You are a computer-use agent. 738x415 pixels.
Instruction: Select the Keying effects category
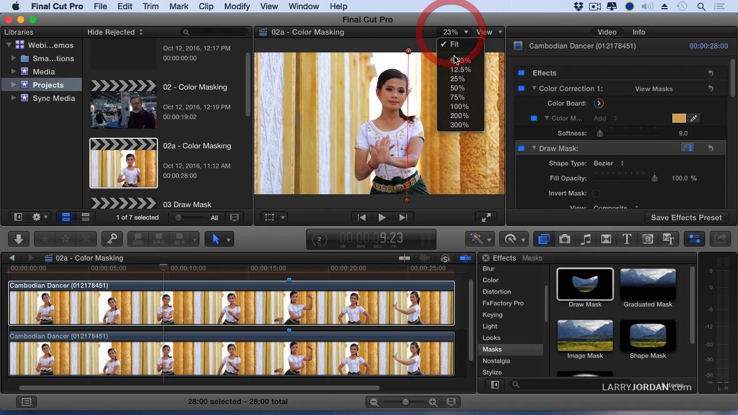(x=510, y=315)
